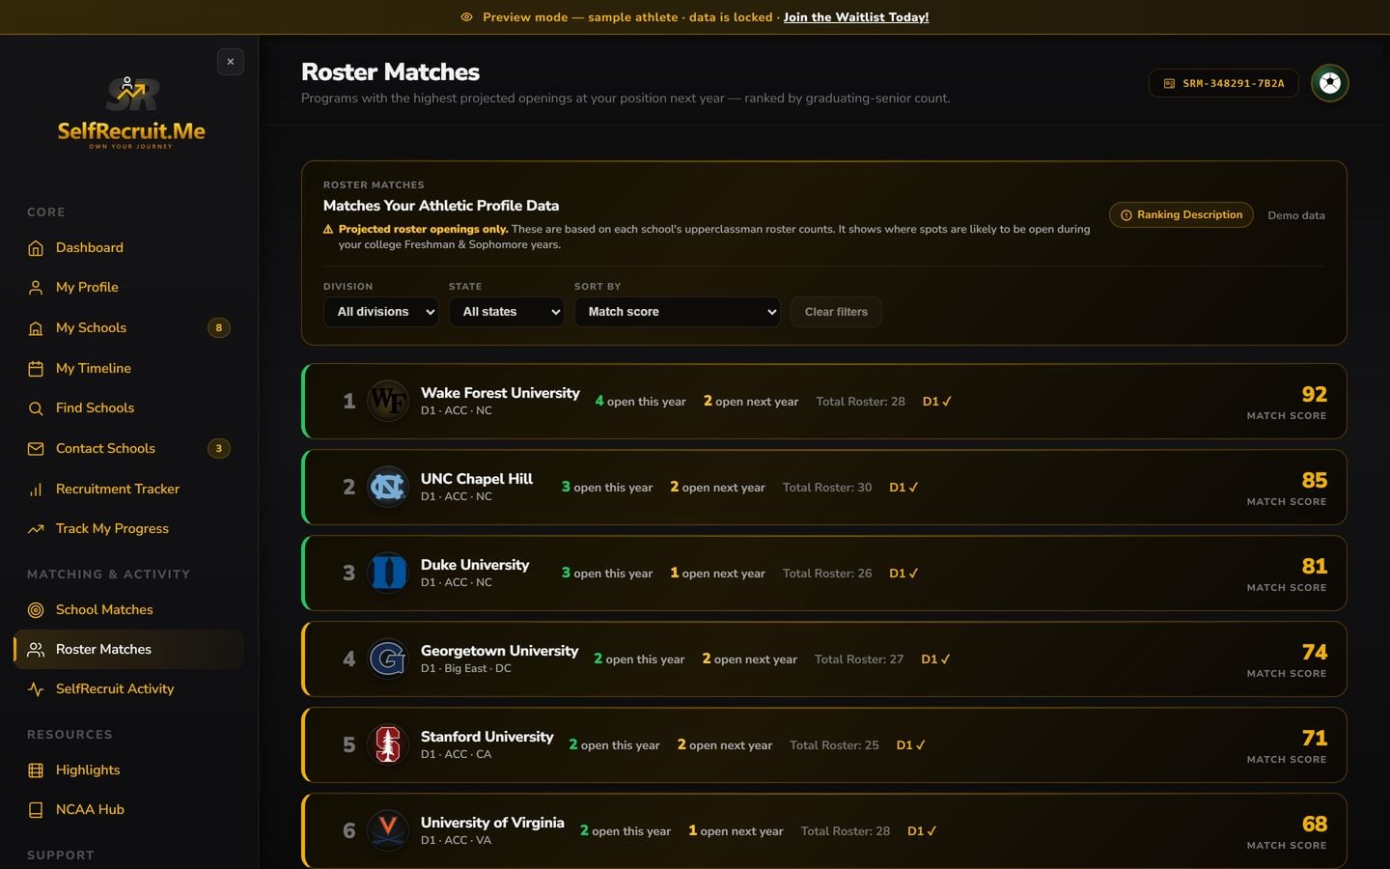Go to My Profile page
The image size is (1390, 869).
pos(128,288)
